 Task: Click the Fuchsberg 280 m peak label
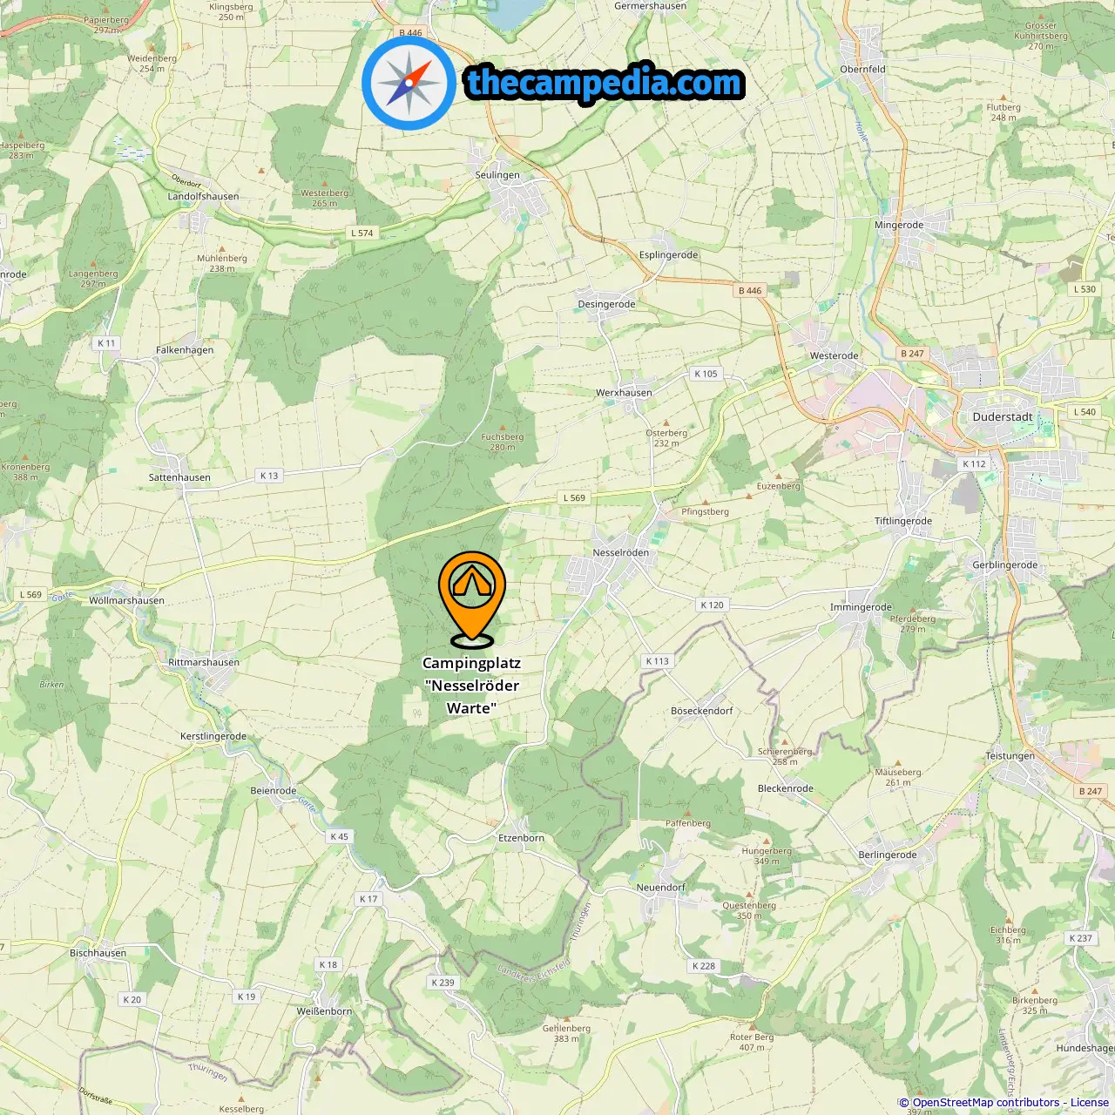coord(503,442)
